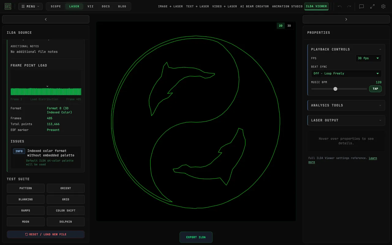Open the BLOG tab

pyautogui.click(x=122, y=6)
